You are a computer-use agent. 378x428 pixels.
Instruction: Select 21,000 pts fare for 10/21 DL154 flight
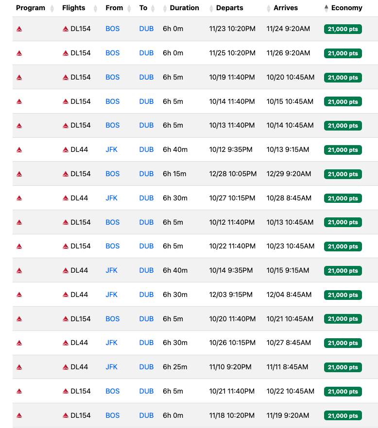coord(343,392)
